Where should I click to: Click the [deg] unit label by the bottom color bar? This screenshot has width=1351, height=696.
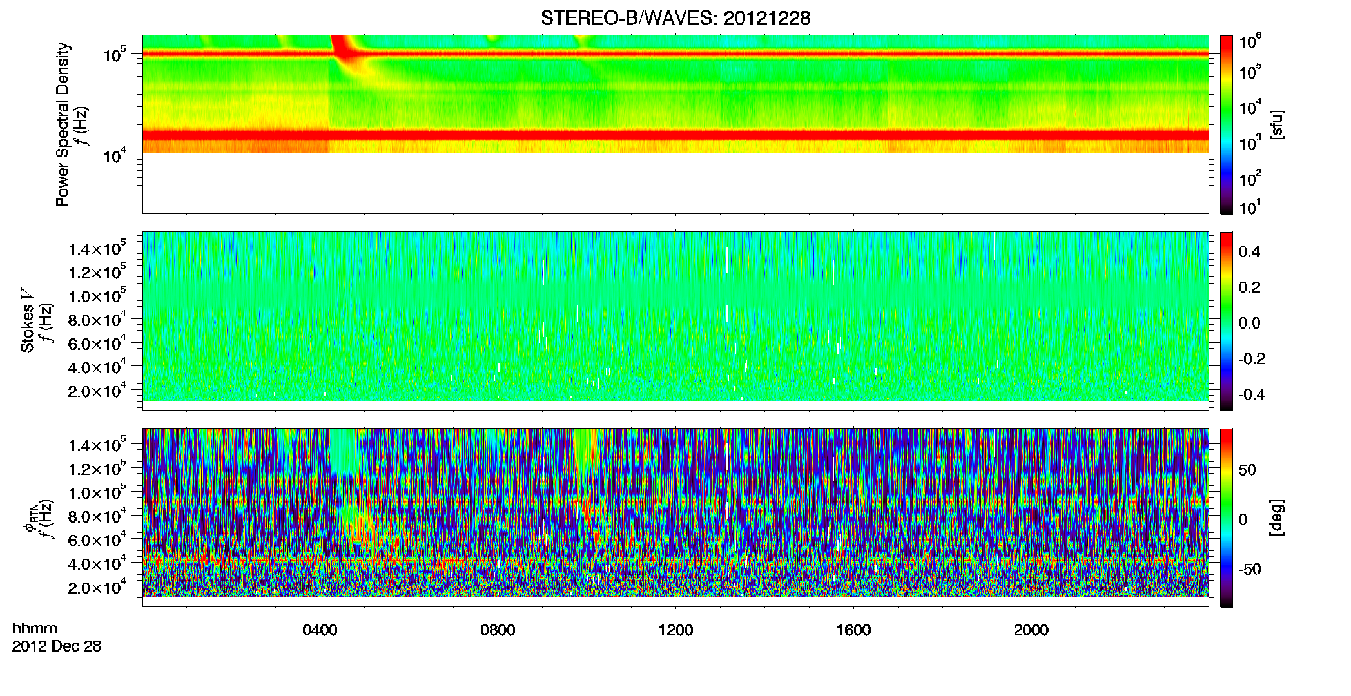click(x=1277, y=517)
